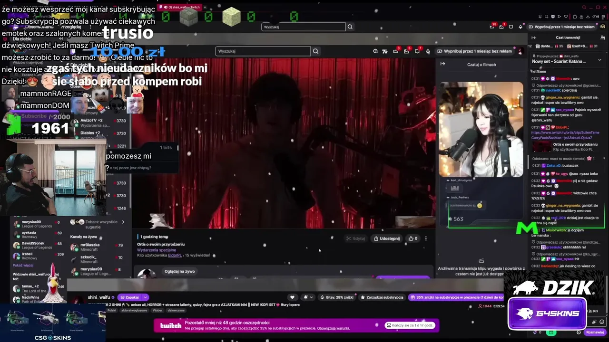Click the thumbs-up like button
Screen dimensions: 609x342
413,238
